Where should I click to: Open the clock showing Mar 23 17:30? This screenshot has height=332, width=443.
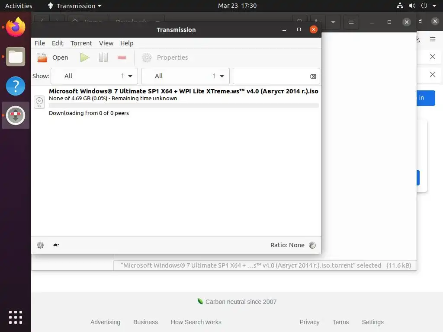pyautogui.click(x=238, y=6)
